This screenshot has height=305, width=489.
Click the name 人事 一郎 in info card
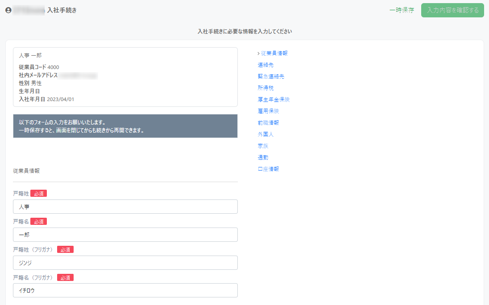coord(30,55)
